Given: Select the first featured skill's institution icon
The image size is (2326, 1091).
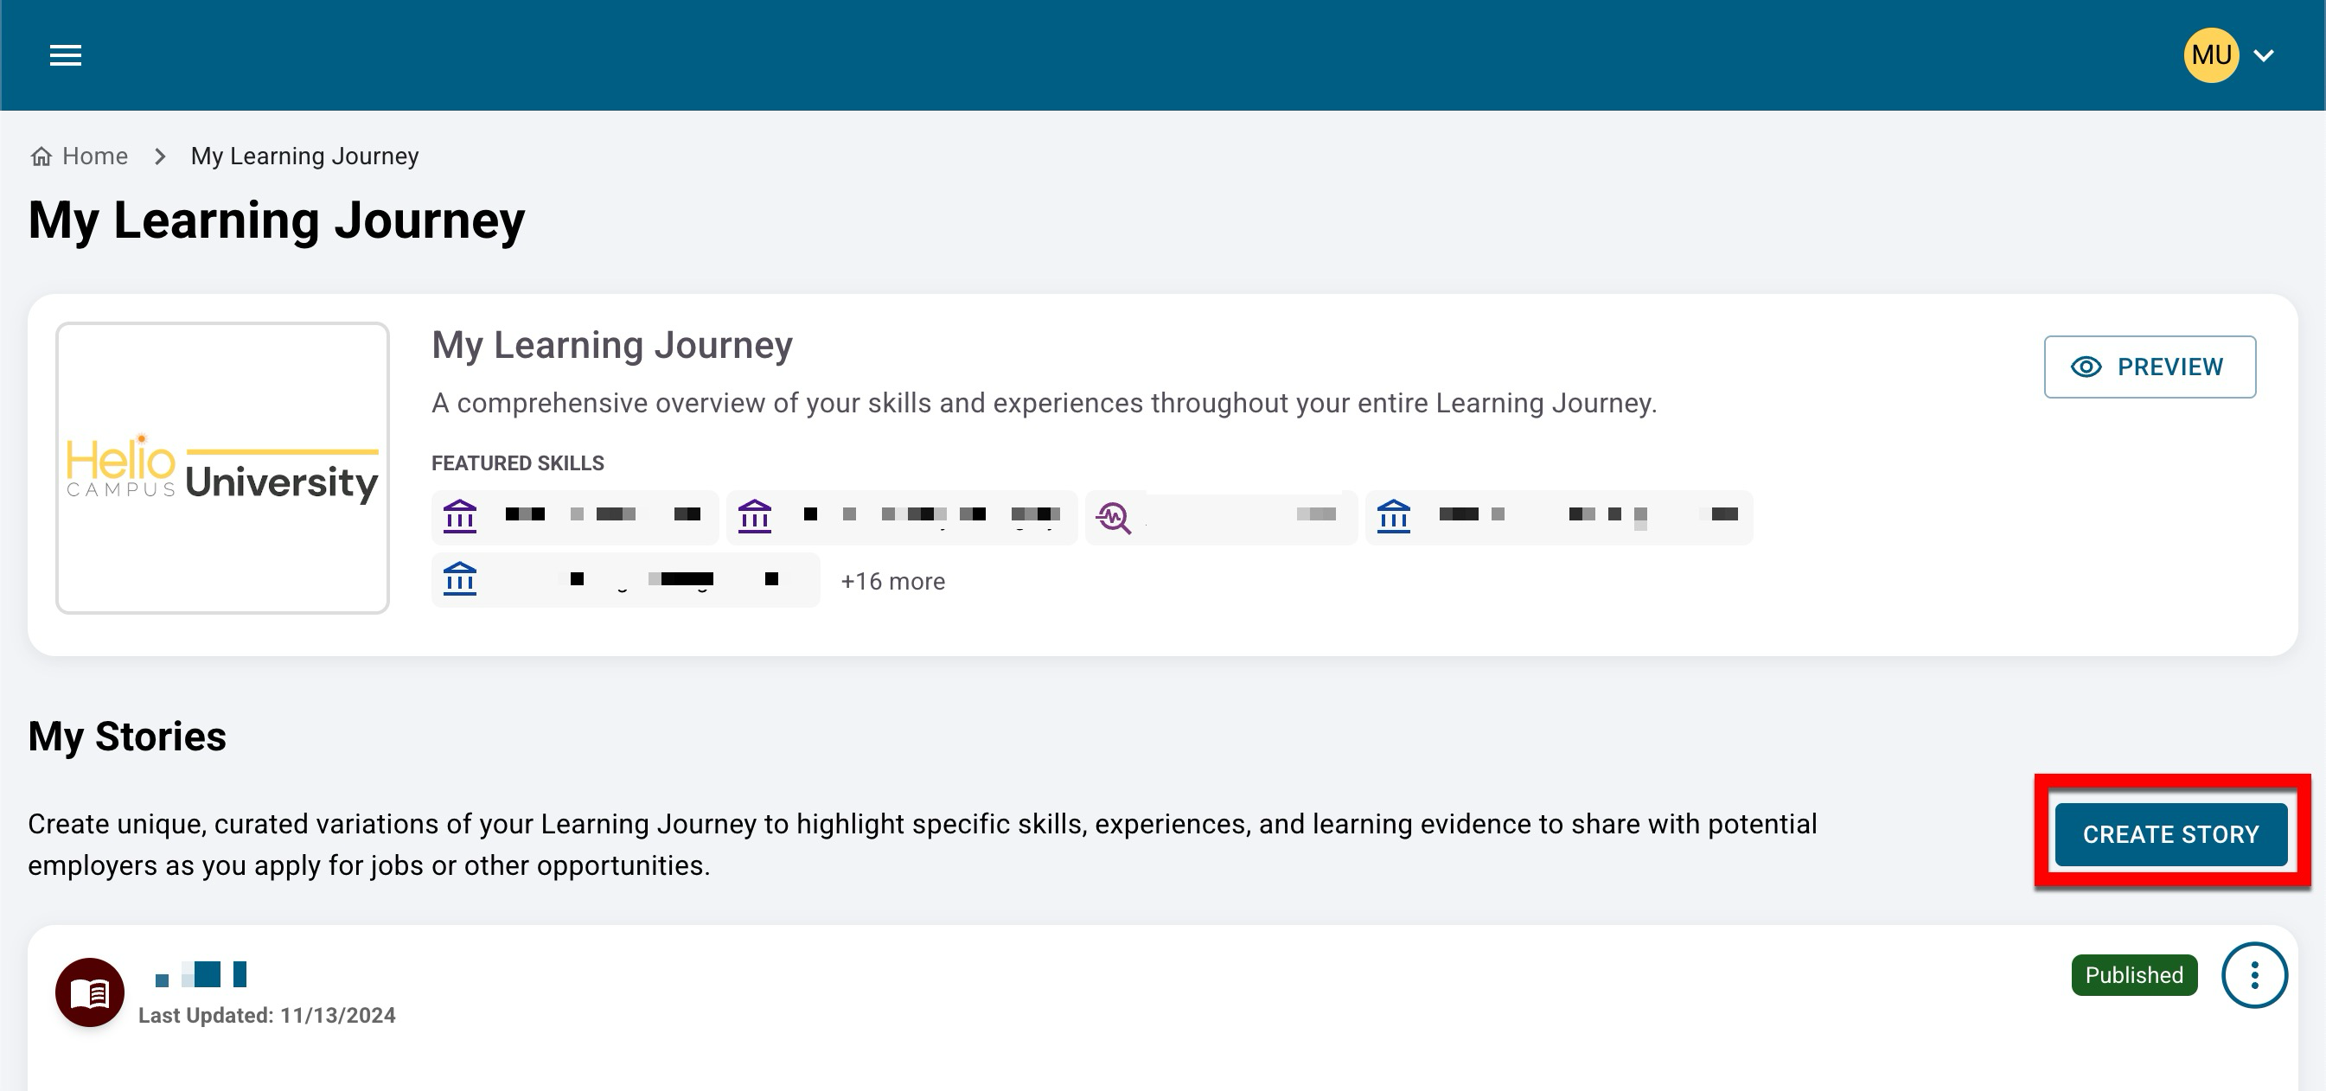Looking at the screenshot, I should [460, 516].
